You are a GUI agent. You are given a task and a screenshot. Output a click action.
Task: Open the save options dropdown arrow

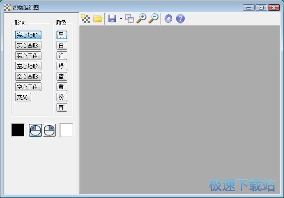pyautogui.click(x=121, y=19)
